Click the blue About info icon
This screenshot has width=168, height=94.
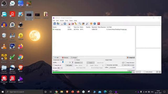pos(94,23)
